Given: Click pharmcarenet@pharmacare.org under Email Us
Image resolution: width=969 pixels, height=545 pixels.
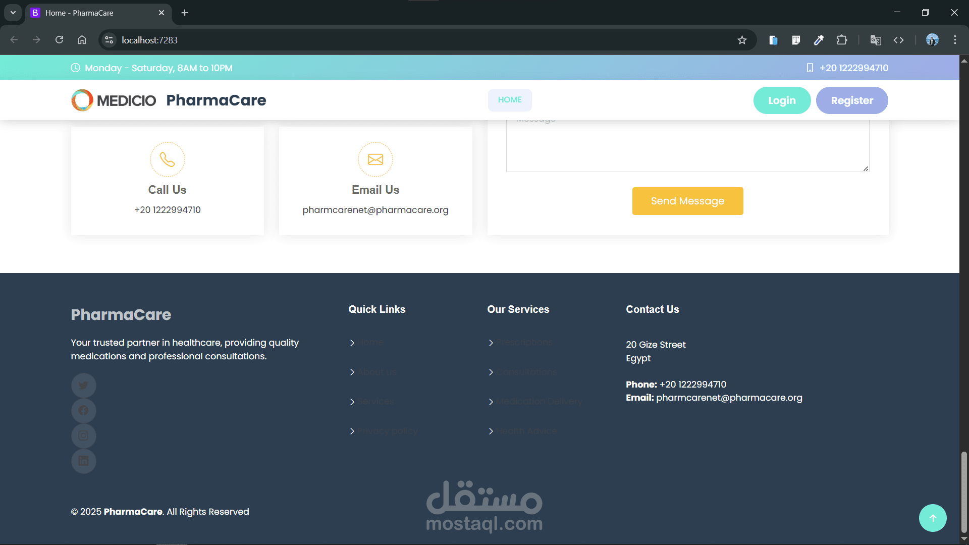Looking at the screenshot, I should [x=375, y=210].
